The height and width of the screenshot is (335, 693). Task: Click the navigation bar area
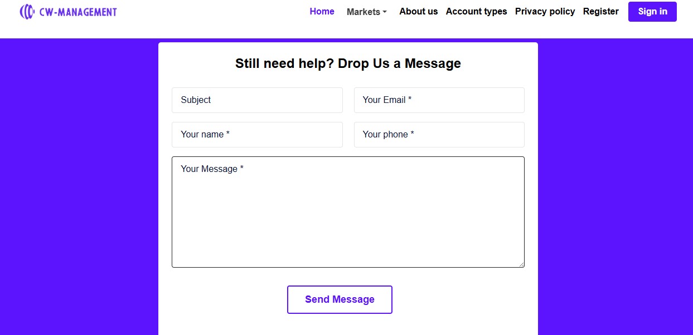223,11
